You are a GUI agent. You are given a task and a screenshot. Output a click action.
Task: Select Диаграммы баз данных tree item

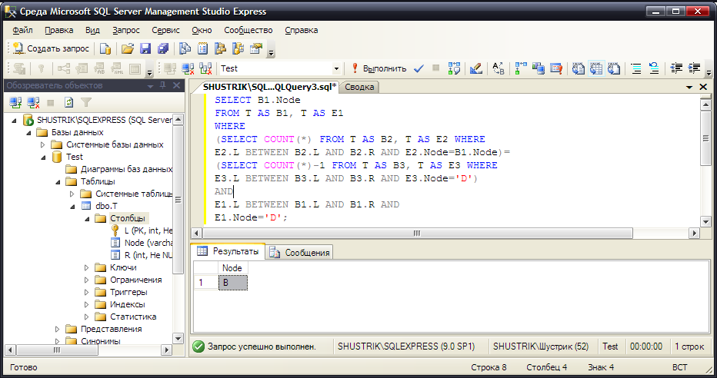click(126, 169)
